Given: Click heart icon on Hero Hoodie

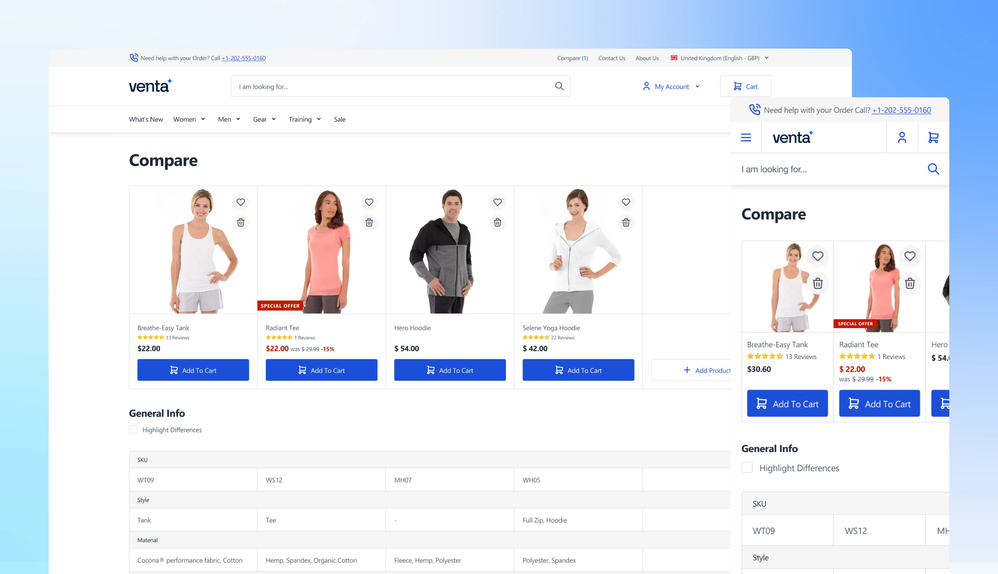Looking at the screenshot, I should tap(497, 202).
